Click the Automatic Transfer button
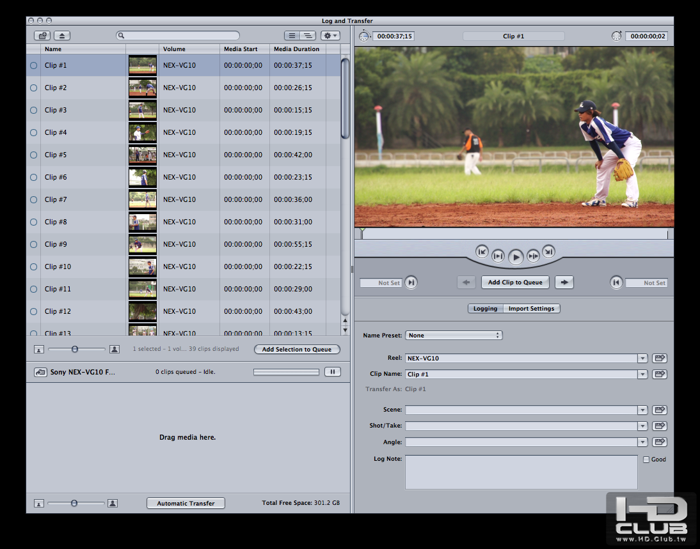700x549 pixels. coord(186,503)
